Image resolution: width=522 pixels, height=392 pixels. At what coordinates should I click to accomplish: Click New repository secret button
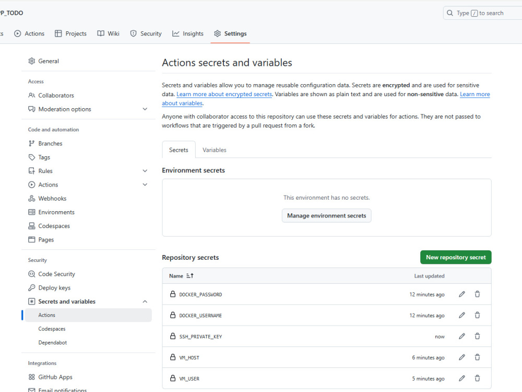456,257
